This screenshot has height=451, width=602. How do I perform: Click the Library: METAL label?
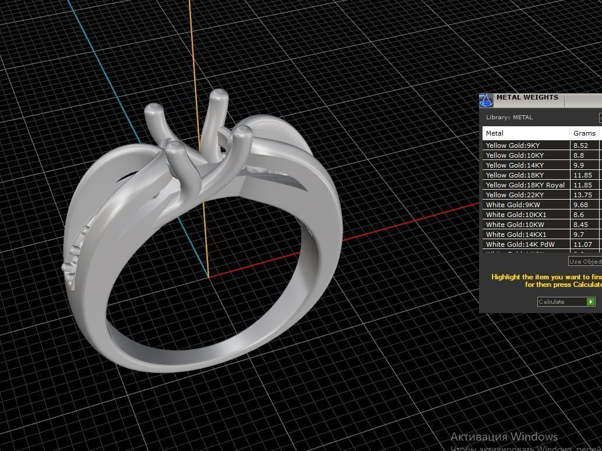(x=509, y=118)
